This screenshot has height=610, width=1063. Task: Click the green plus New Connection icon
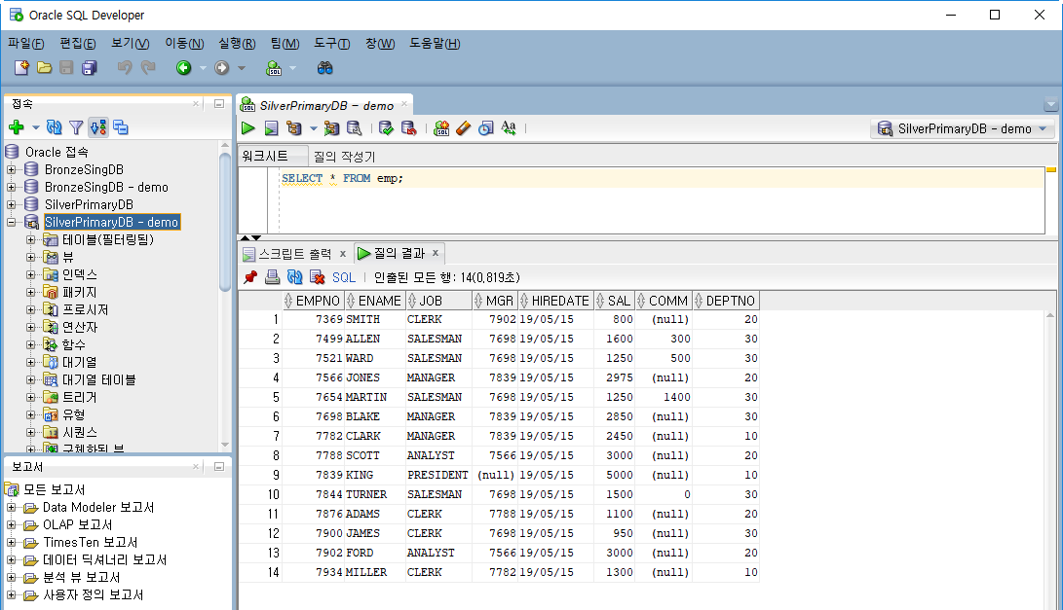[x=17, y=127]
